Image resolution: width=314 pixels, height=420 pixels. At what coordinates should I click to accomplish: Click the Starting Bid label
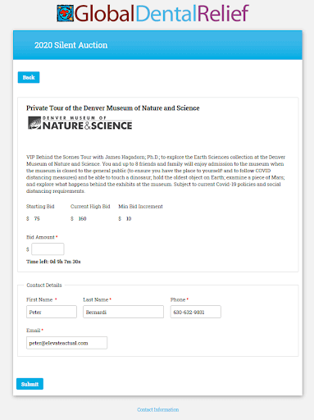tap(40, 207)
